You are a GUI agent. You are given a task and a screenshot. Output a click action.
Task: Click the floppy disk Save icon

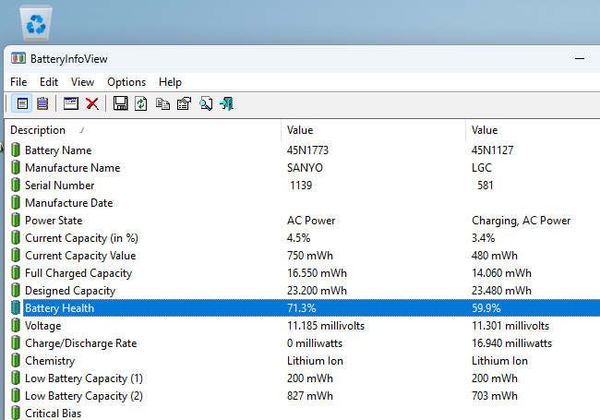tap(121, 103)
